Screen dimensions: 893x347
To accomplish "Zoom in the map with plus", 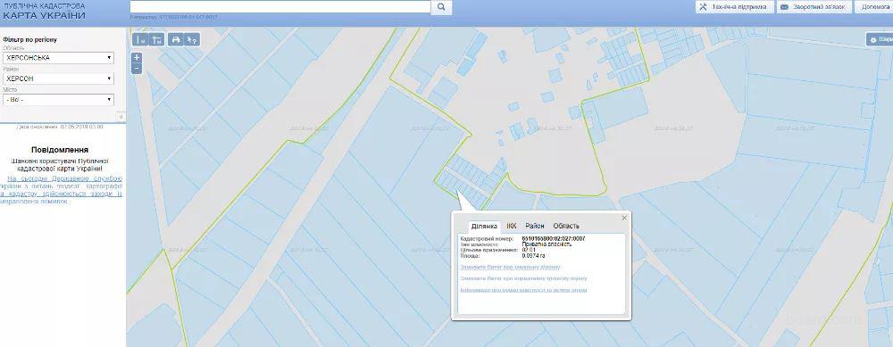I will point(137,58).
